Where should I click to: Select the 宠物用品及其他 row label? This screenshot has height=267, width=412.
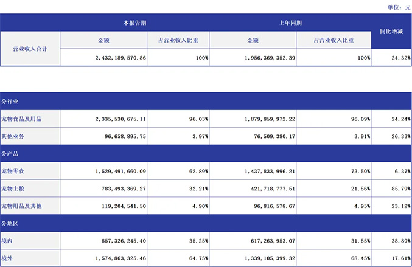click(x=30, y=206)
